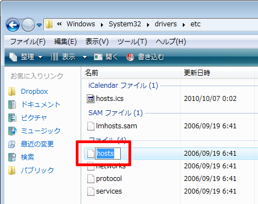This screenshot has height=204, width=258.
Task: Open the 編集(E) menu
Action: click(x=65, y=42)
